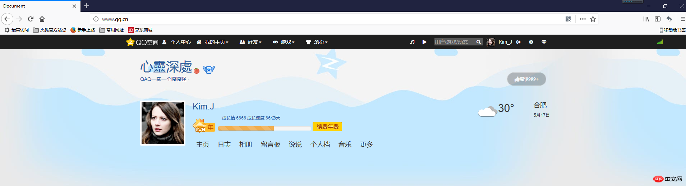This screenshot has height=186, width=686.
Task: Click the city name 合肥
Action: tap(540, 105)
